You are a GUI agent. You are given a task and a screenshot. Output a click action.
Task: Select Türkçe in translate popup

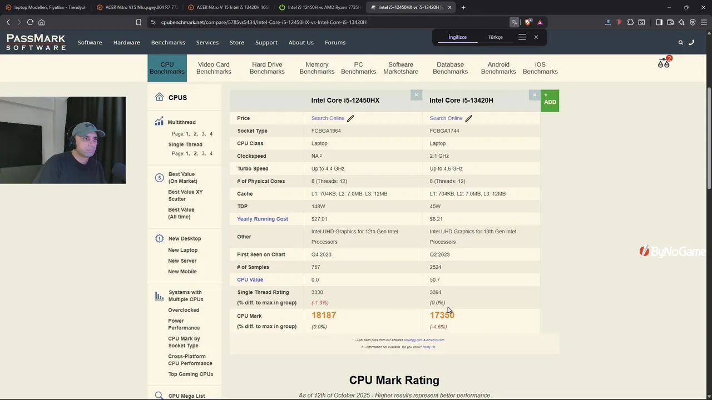[x=495, y=37]
